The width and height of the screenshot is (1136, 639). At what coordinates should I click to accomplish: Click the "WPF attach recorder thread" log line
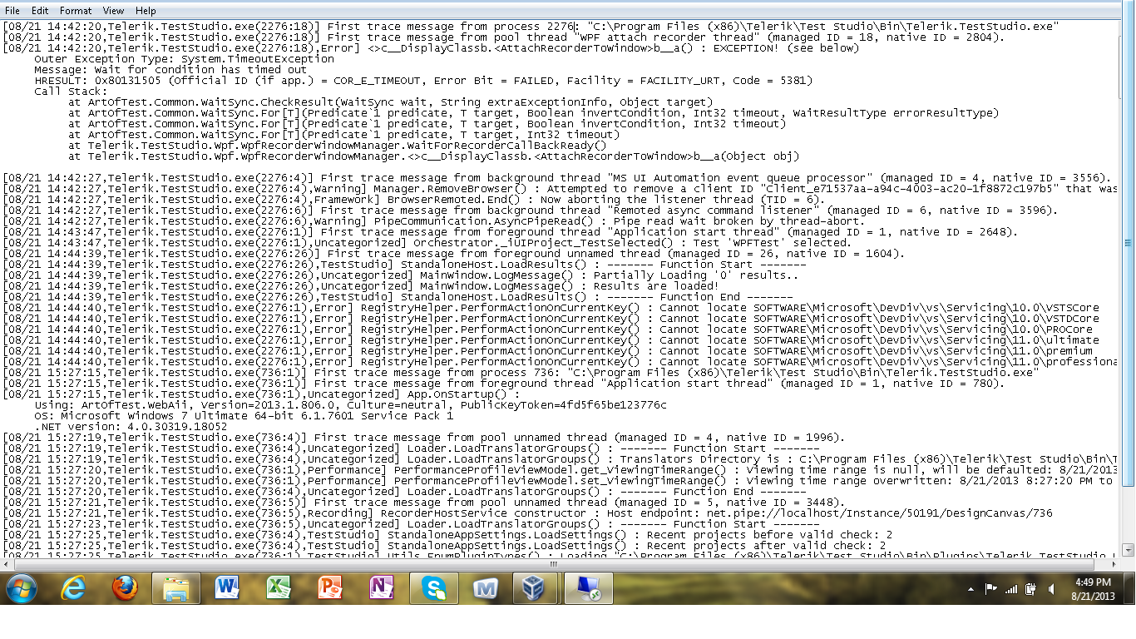[x=503, y=37]
